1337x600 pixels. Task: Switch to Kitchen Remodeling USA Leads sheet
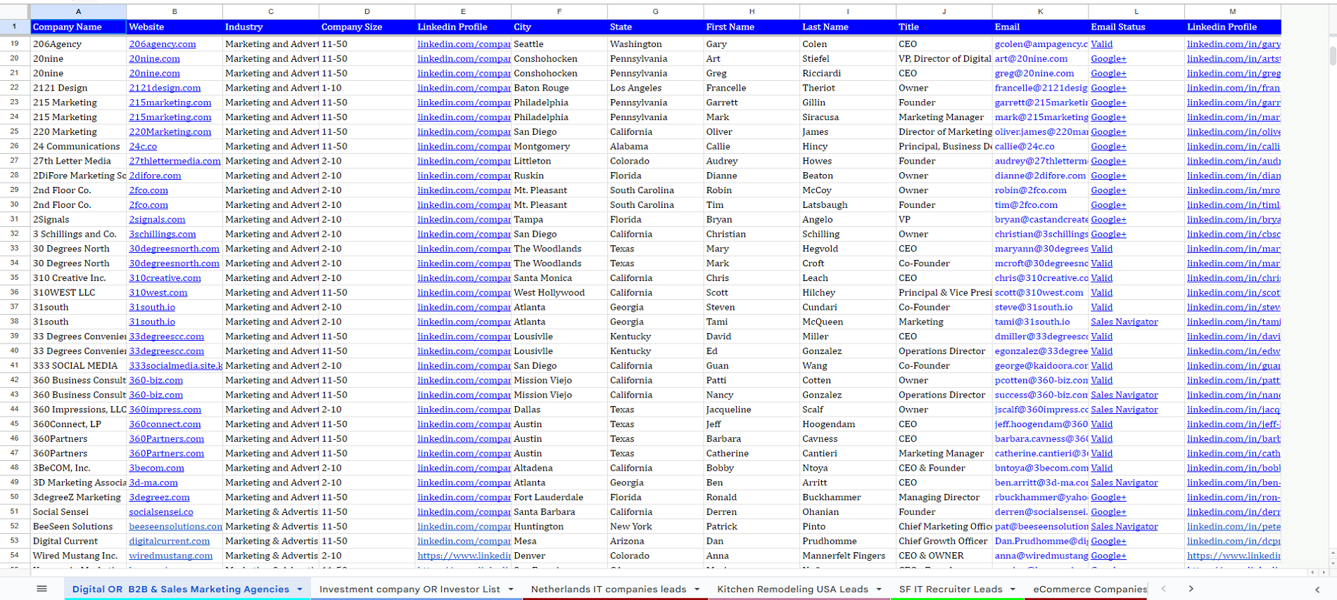tap(792, 589)
